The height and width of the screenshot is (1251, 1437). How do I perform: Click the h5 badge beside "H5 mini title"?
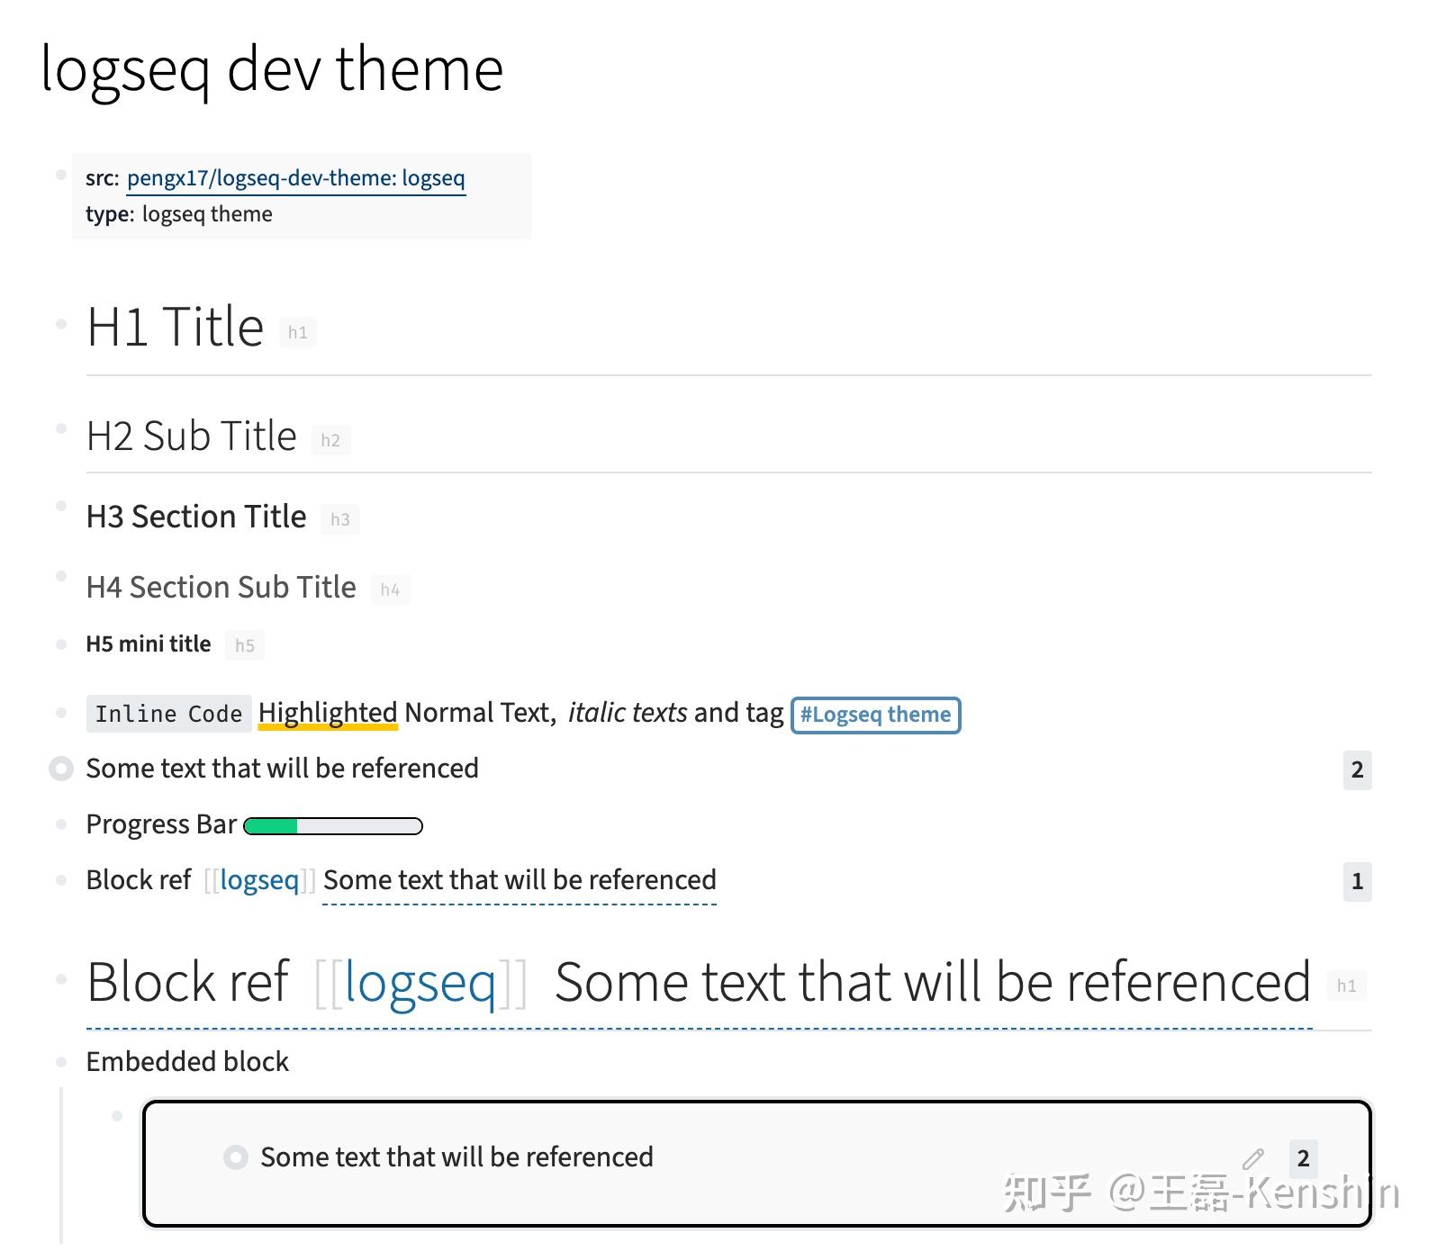[x=244, y=644]
